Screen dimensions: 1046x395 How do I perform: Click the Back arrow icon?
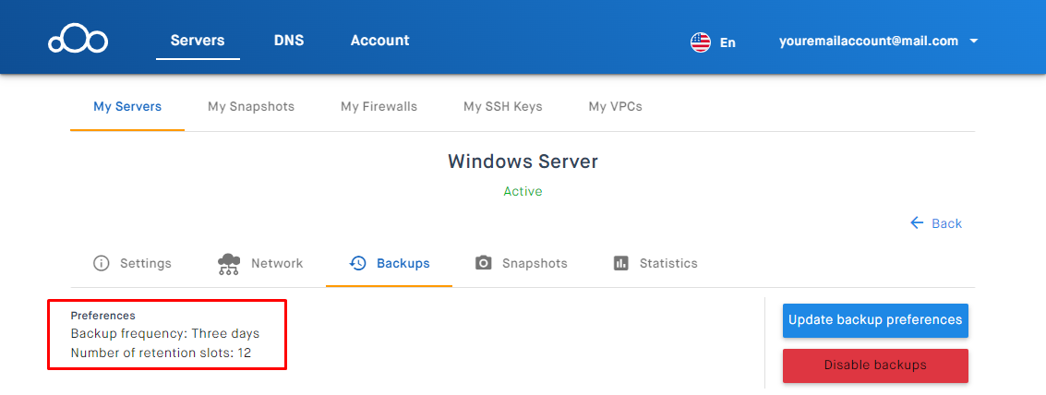917,222
